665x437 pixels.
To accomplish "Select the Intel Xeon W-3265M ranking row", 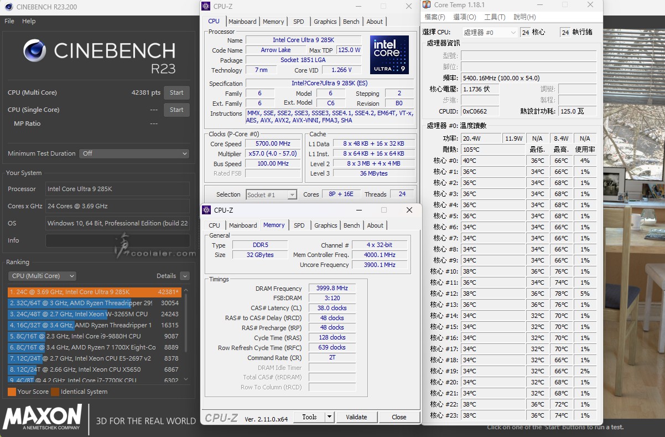I will [95, 314].
